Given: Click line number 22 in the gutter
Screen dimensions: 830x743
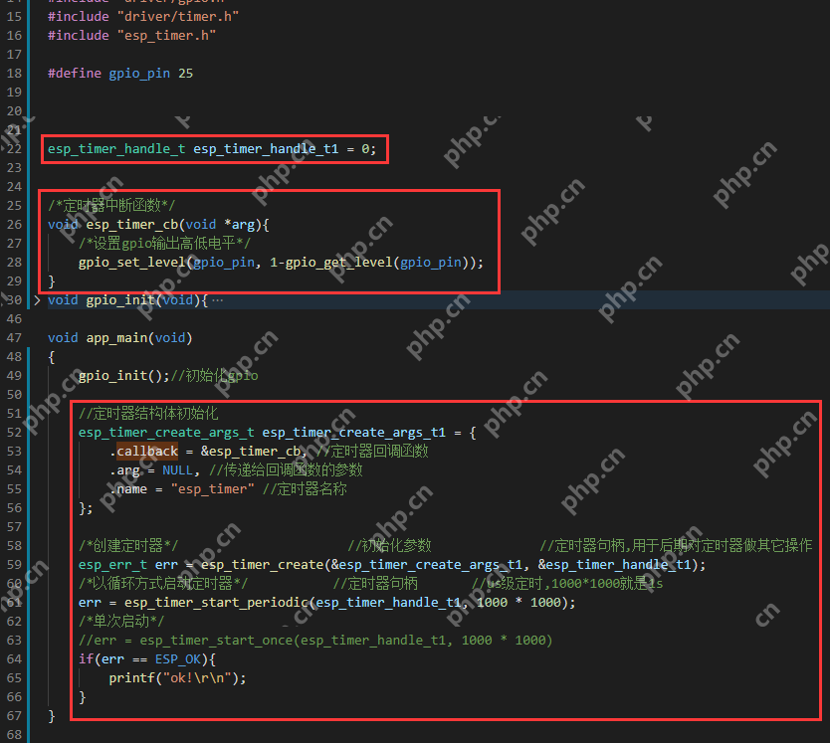Looking at the screenshot, I should click(14, 149).
